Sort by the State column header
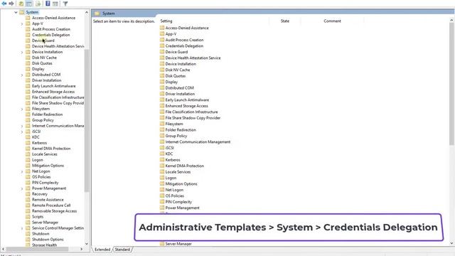 [x=285, y=21]
